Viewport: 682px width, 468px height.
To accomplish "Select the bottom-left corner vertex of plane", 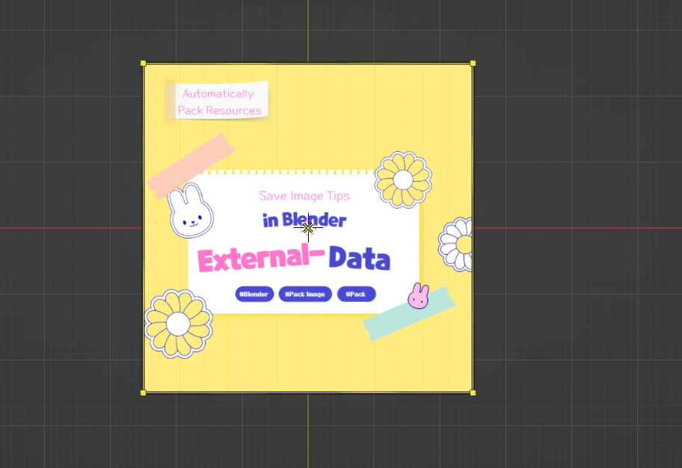I will click(x=143, y=392).
